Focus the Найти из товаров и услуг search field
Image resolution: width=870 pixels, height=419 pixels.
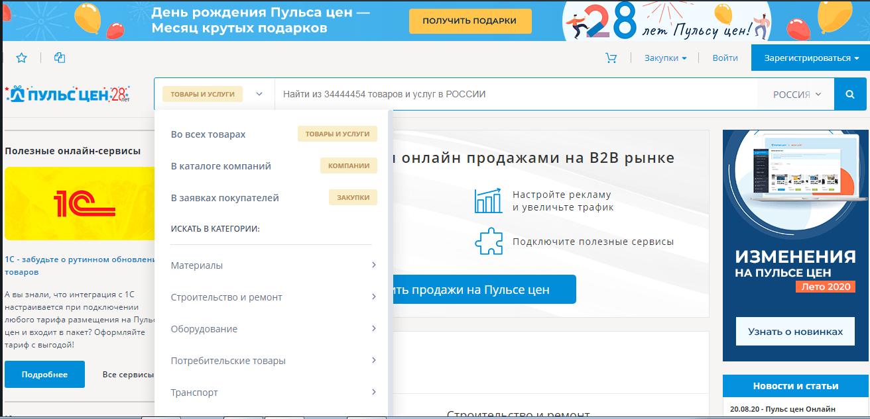[x=516, y=95]
